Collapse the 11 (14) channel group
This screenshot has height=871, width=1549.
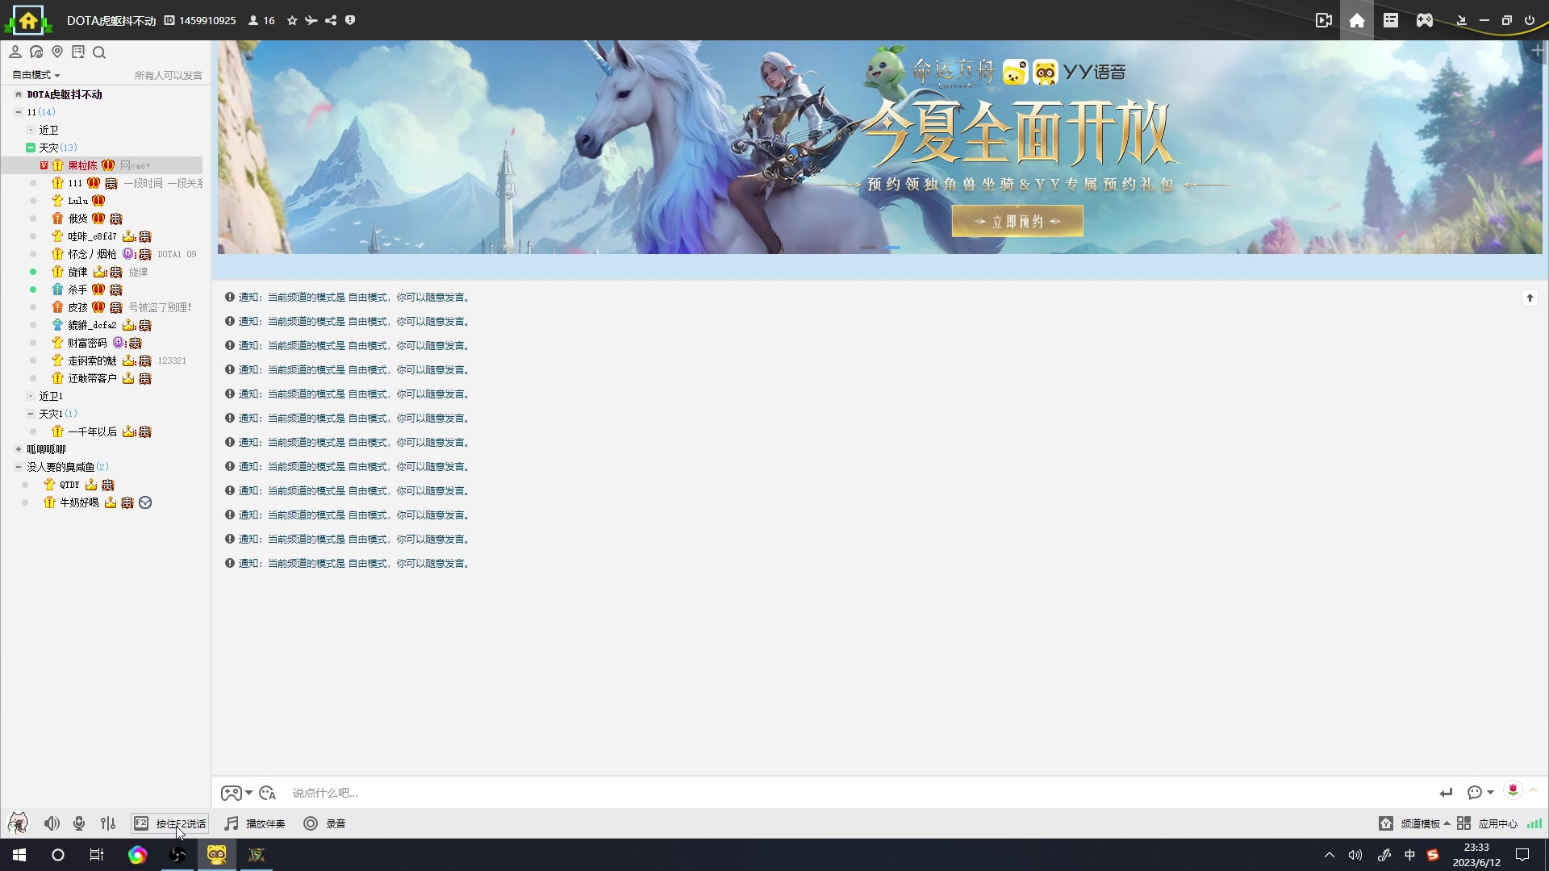19,112
